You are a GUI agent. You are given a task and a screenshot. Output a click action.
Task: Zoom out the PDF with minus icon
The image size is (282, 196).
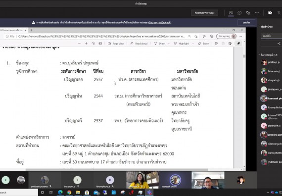[79, 44]
